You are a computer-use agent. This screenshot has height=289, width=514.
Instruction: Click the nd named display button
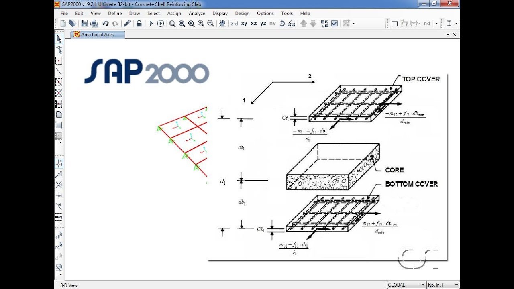[x=427, y=24]
